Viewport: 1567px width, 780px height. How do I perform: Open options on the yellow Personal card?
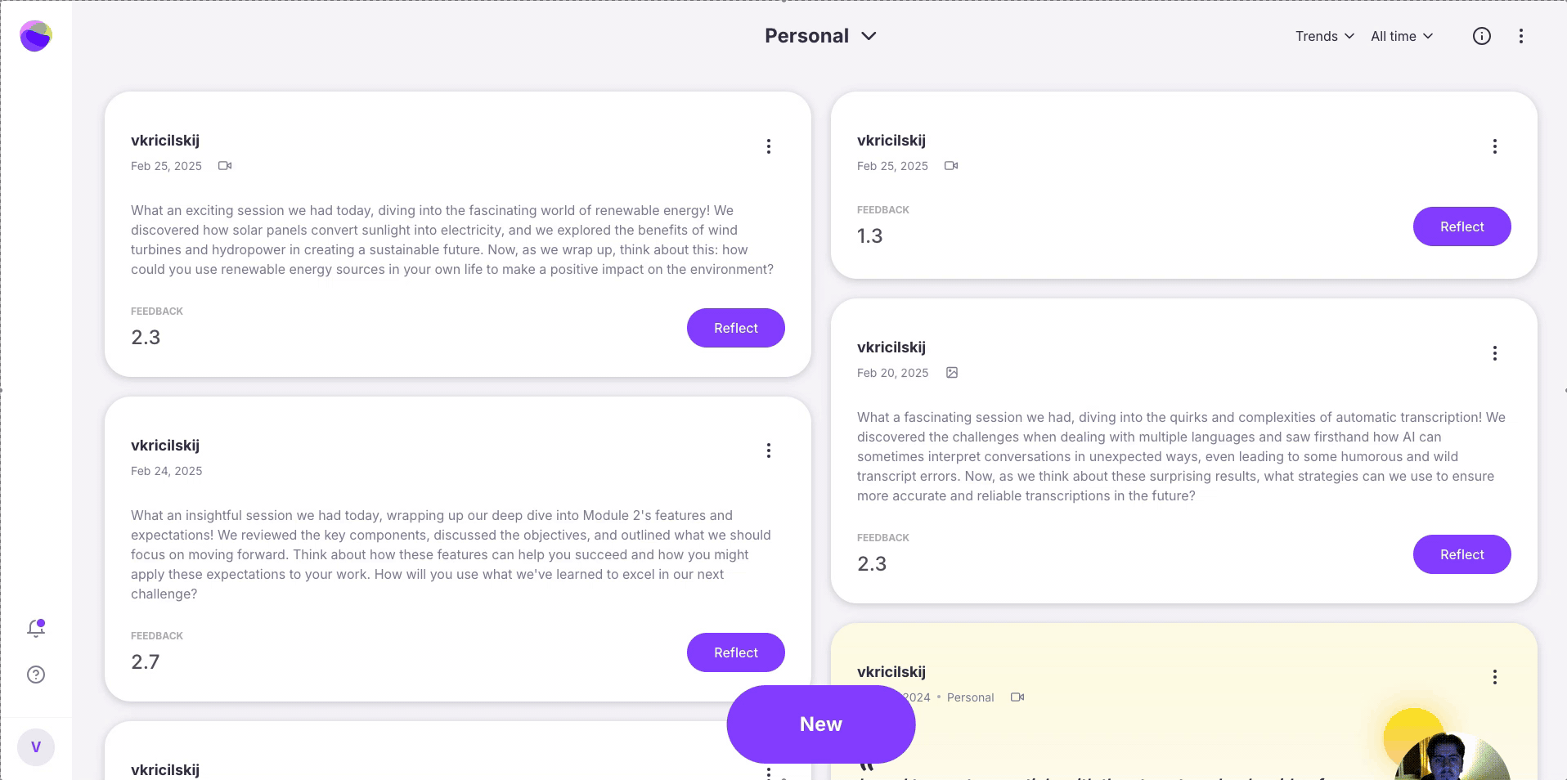click(x=1494, y=677)
